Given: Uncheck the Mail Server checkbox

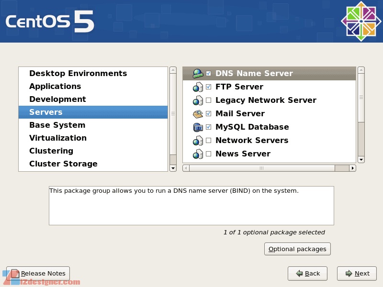Looking at the screenshot, I should click(209, 113).
